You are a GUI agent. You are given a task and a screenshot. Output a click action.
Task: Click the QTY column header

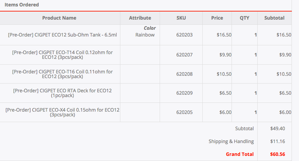[x=244, y=18]
